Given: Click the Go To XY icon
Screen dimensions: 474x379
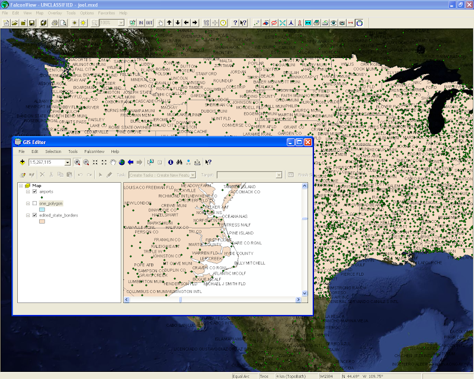Looking at the screenshot, I should (x=188, y=163).
